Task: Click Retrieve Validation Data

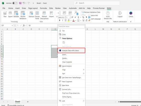Action: (x=91, y=12)
